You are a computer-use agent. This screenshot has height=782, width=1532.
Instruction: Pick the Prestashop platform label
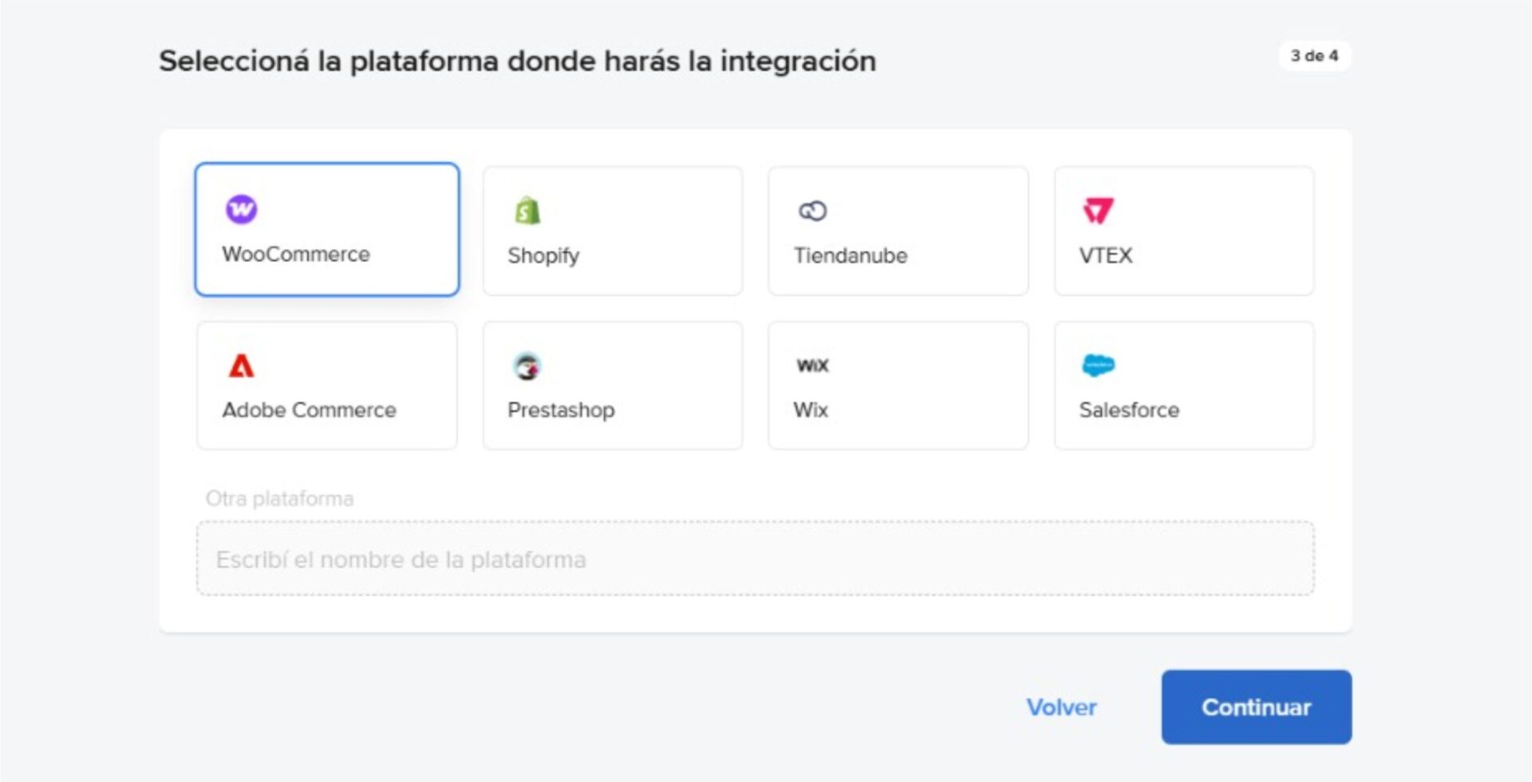pos(561,409)
